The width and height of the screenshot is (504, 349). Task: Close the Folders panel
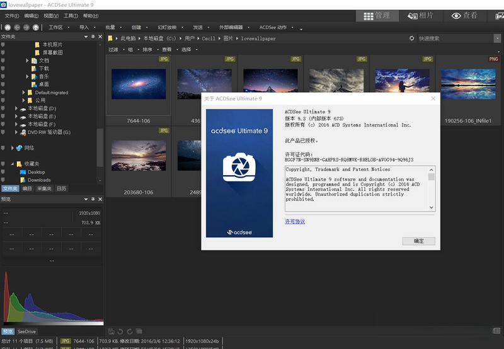[x=100, y=37]
